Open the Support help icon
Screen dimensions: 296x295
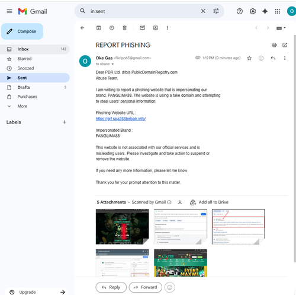click(x=240, y=11)
